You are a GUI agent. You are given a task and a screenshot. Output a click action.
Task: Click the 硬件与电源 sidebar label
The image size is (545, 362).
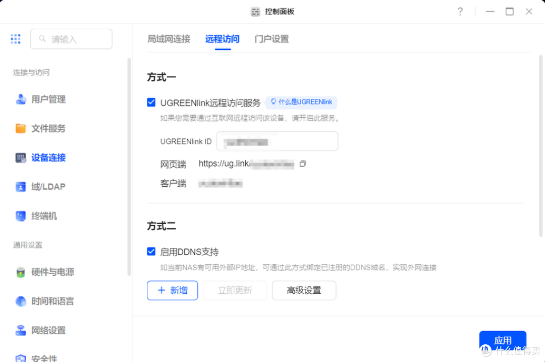[53, 272]
